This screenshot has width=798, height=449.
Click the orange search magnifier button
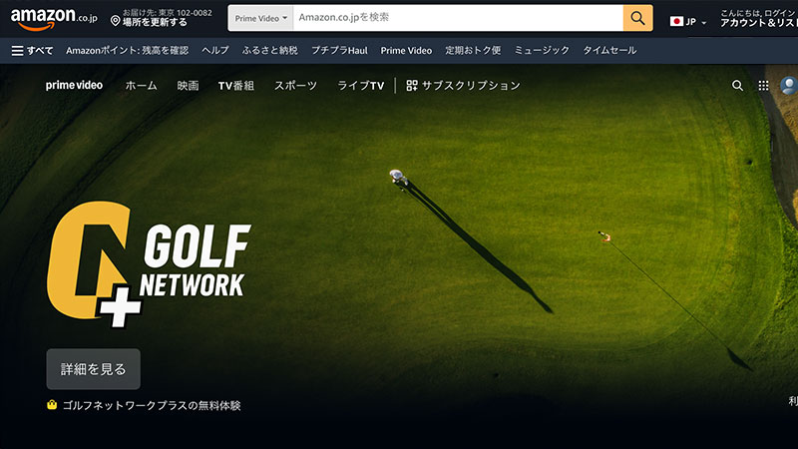click(637, 18)
